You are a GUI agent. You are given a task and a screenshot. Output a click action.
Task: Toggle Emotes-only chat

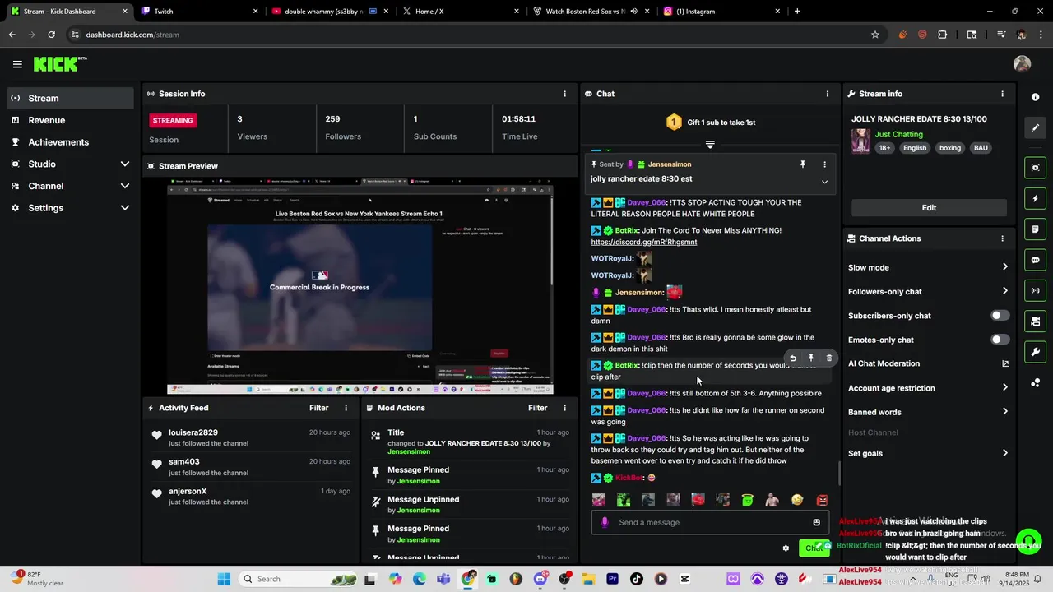[x=1000, y=340]
